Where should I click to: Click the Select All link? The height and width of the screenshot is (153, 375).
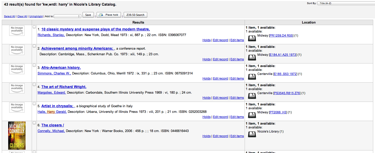pyautogui.click(x=9, y=16)
